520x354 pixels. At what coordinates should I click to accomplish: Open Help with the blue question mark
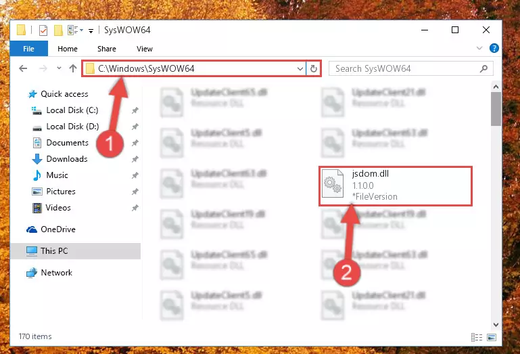click(x=494, y=48)
